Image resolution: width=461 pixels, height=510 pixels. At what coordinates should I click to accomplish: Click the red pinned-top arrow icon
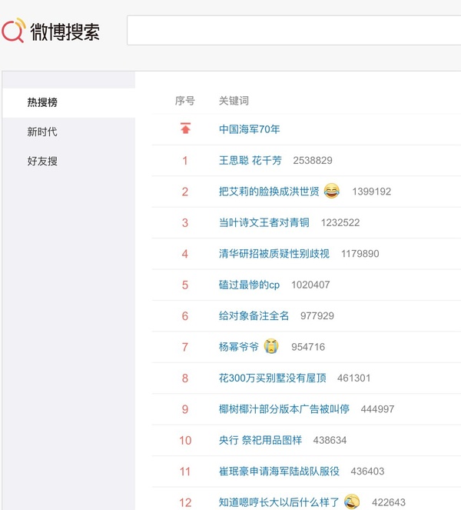(185, 128)
